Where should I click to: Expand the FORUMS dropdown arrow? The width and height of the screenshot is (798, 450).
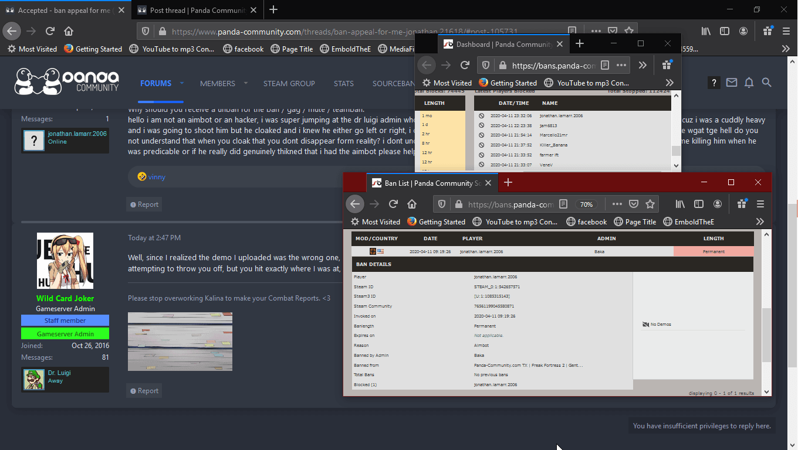tap(182, 83)
